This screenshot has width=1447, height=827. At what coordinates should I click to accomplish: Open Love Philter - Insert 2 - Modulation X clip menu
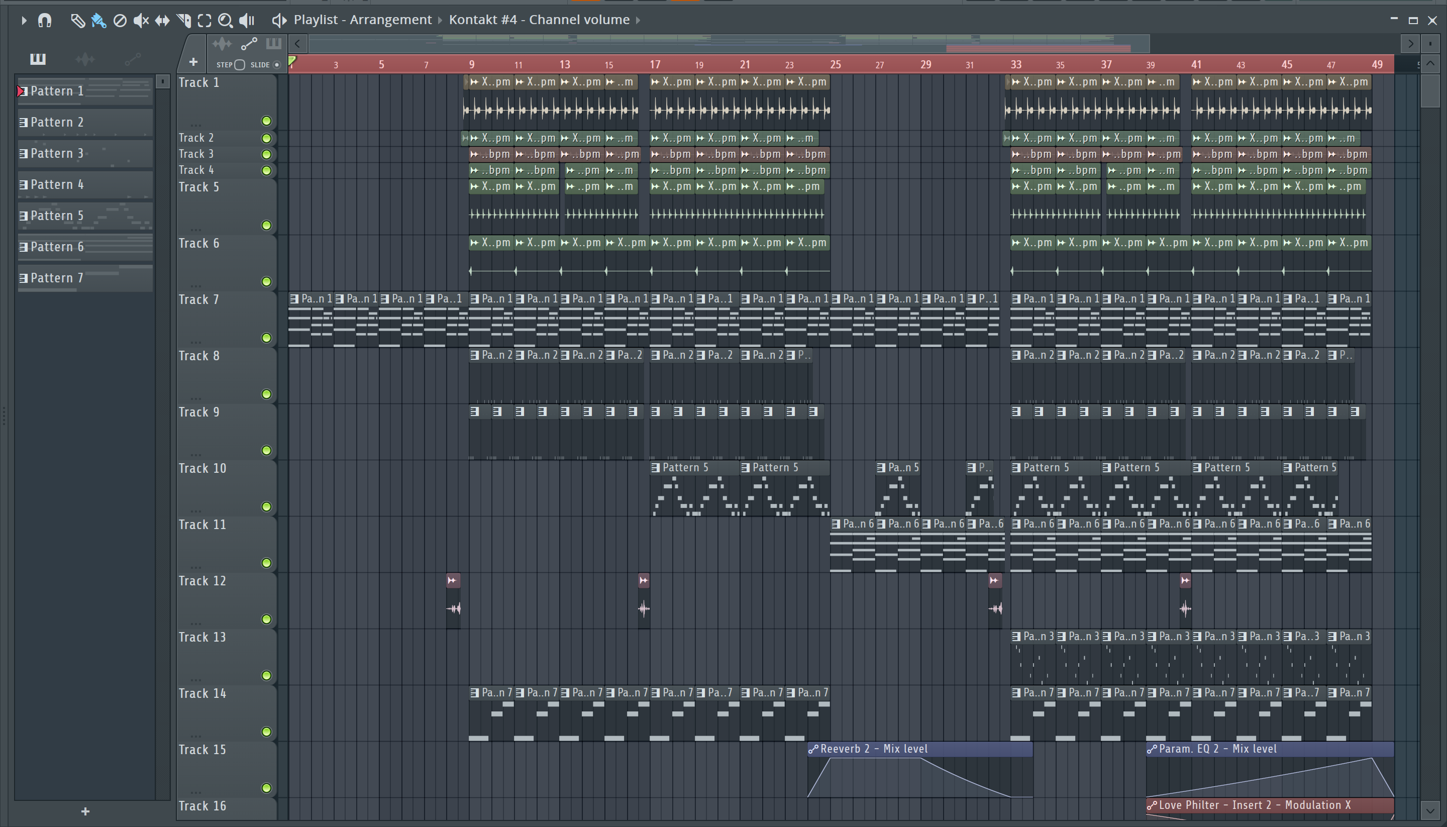pos(1152,805)
